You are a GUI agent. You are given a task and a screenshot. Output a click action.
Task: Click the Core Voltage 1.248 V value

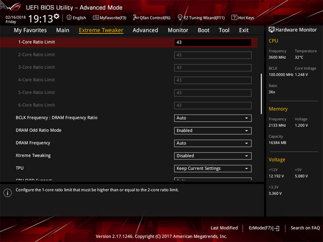[x=301, y=75]
